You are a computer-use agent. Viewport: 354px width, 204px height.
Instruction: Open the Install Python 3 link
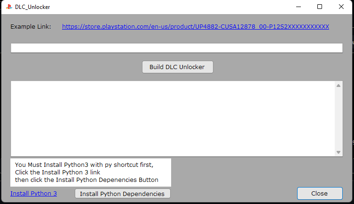(x=34, y=193)
